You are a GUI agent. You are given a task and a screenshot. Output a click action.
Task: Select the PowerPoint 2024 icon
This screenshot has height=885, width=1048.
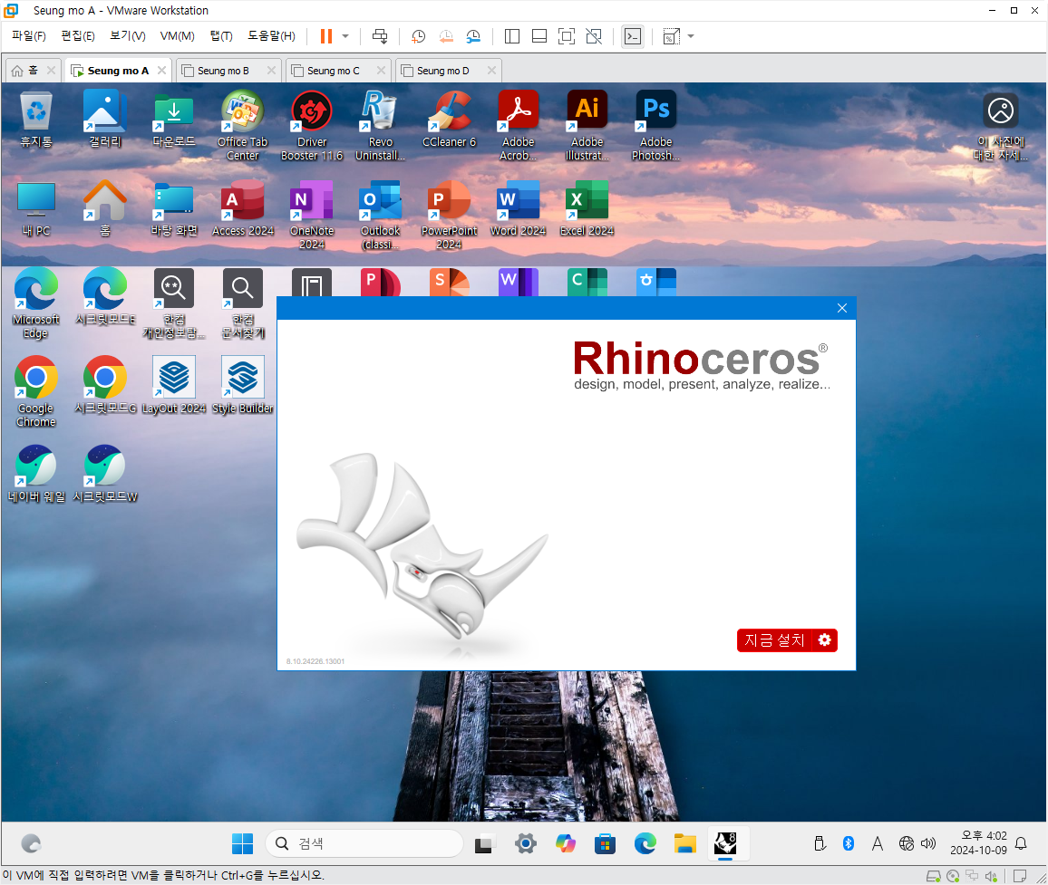tap(449, 215)
